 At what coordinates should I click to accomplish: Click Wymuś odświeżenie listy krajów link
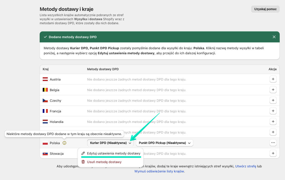tap(159, 171)
